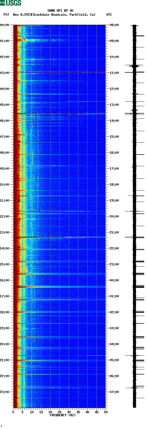Screen dimensions: 146x429
Task: Click the USGS logo
Action: click(x=11, y=3)
